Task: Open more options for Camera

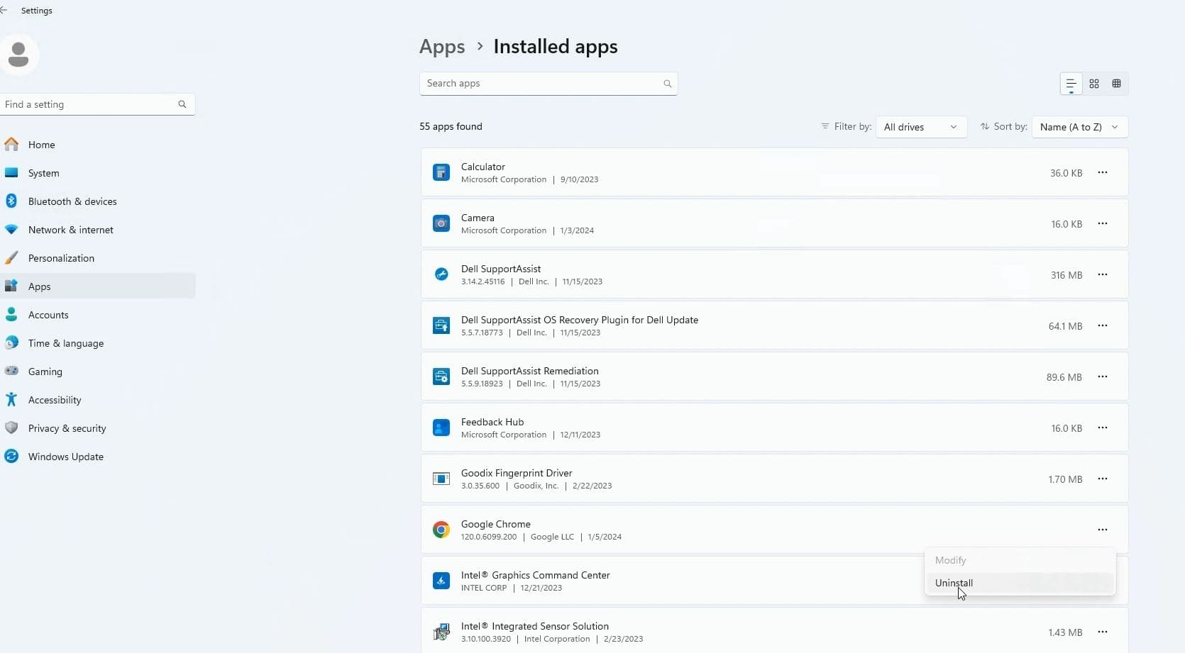Action: point(1103,223)
